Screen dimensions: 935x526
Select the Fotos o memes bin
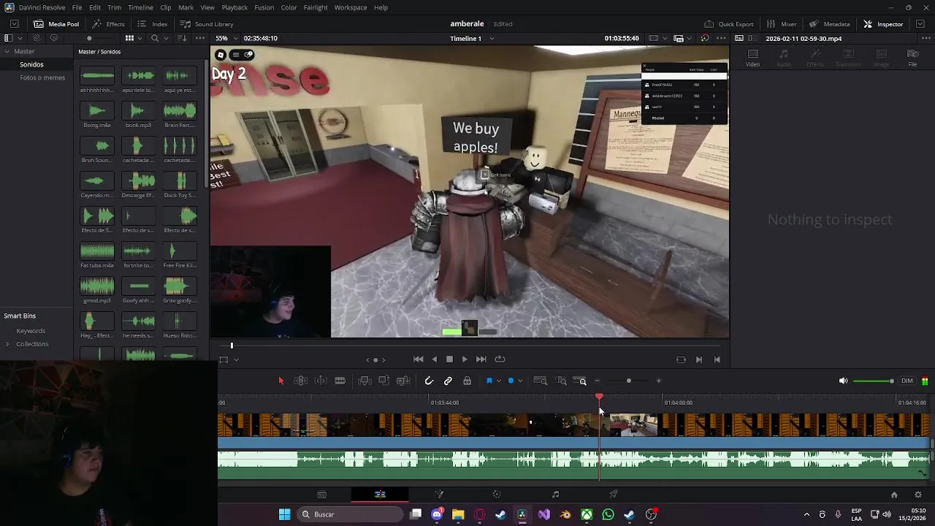pos(42,77)
